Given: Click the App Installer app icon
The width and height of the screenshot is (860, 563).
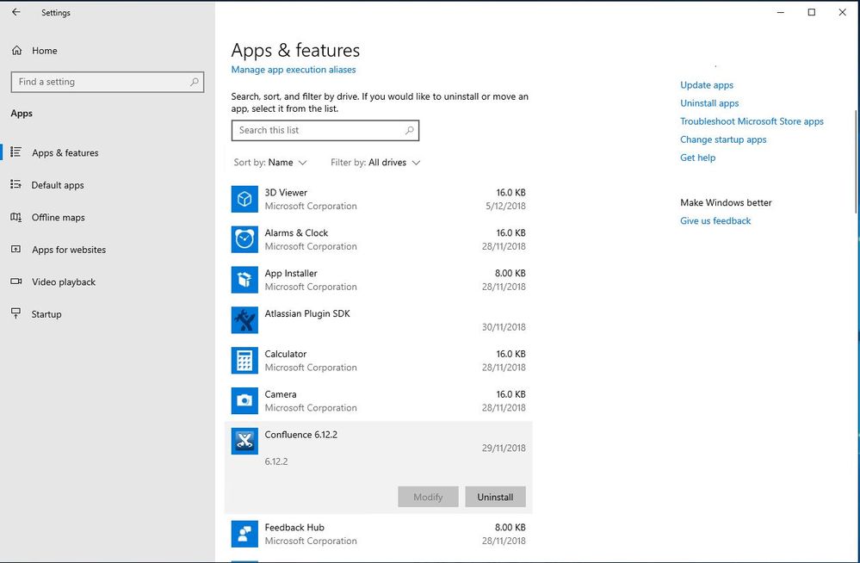Looking at the screenshot, I should 244,279.
